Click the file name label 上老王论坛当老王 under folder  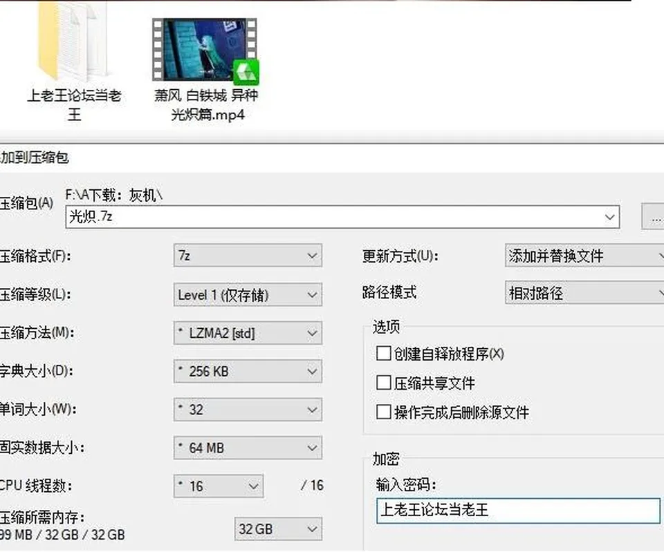[74, 104]
